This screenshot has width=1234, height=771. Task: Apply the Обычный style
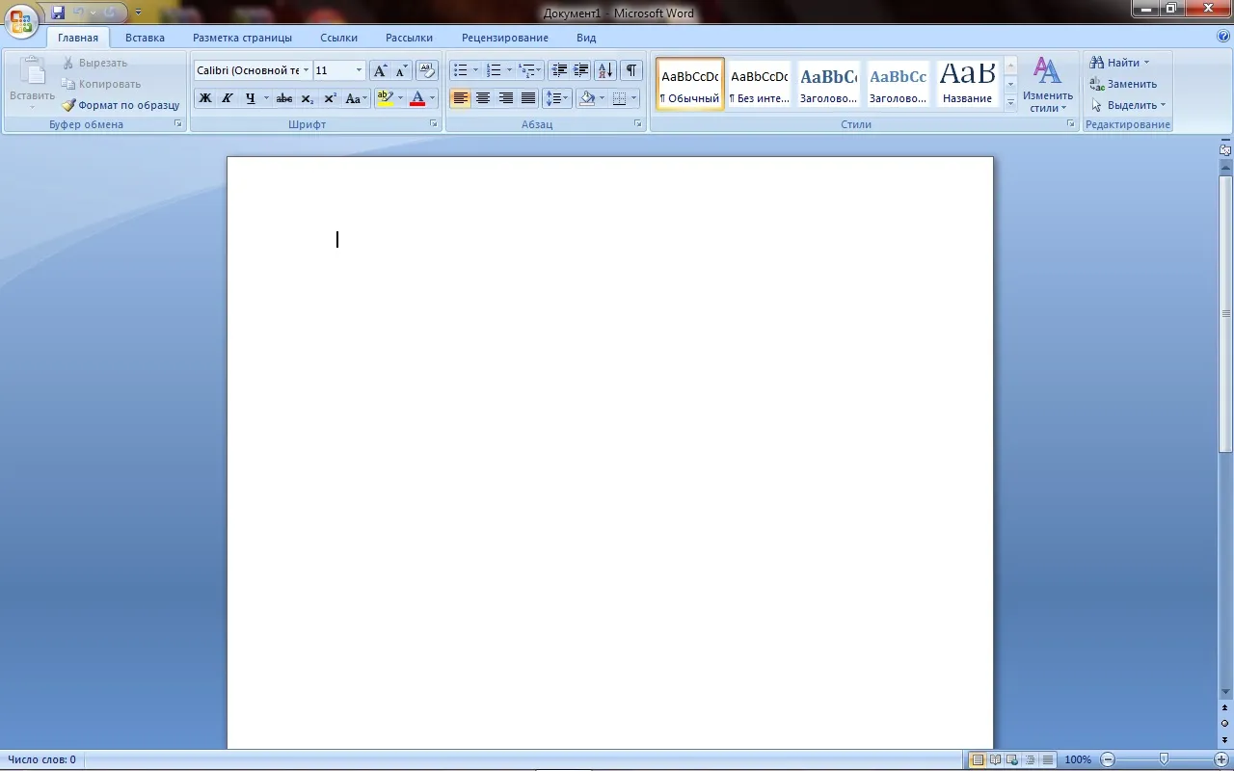[x=690, y=84]
